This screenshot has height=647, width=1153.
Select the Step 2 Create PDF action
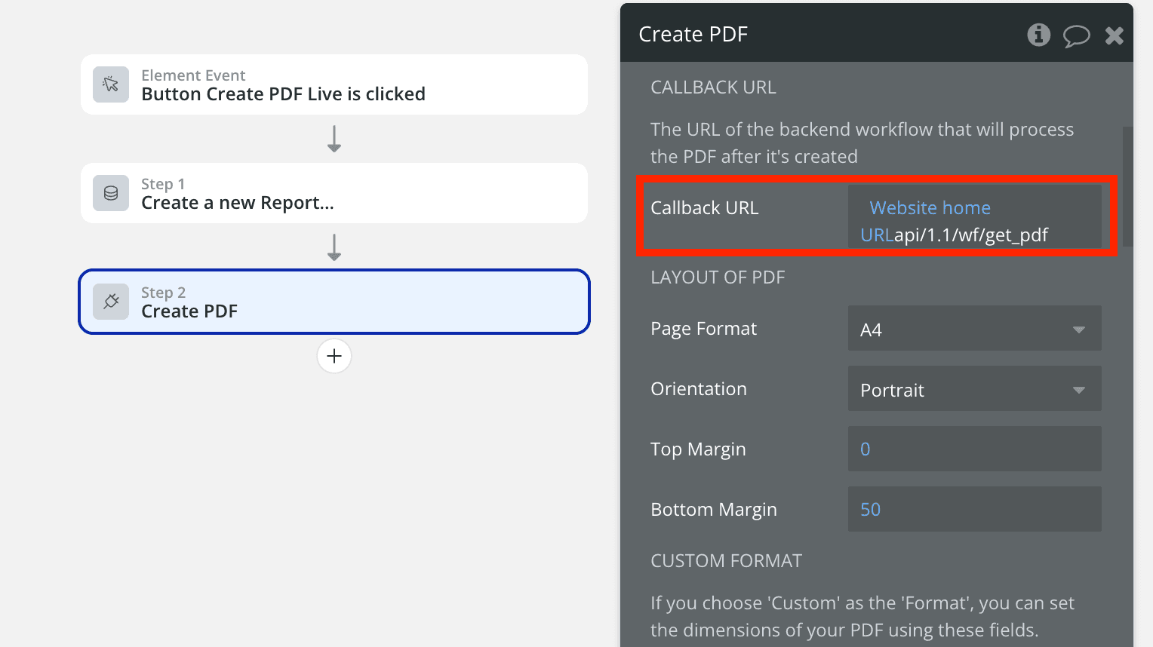(334, 302)
